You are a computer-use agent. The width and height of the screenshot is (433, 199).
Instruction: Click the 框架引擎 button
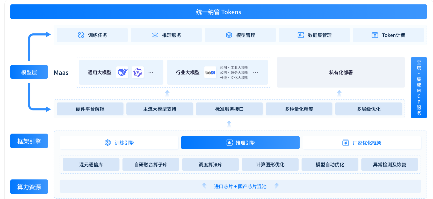click(29, 141)
